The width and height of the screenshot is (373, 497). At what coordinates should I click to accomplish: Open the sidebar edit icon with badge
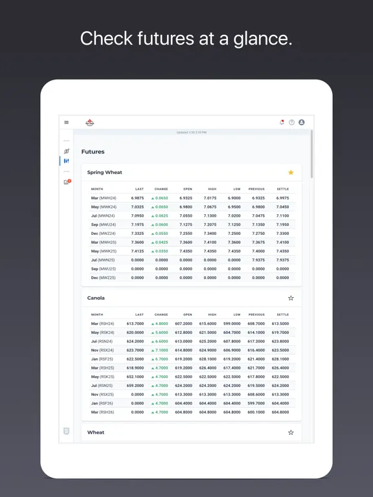pos(67,182)
